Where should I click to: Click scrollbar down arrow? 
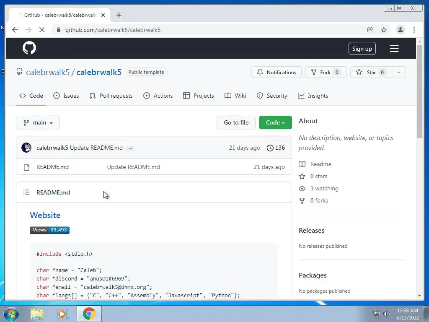pos(419,296)
